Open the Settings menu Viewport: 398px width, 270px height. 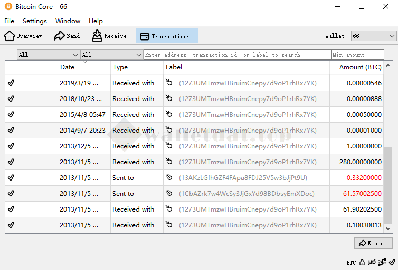coord(35,21)
